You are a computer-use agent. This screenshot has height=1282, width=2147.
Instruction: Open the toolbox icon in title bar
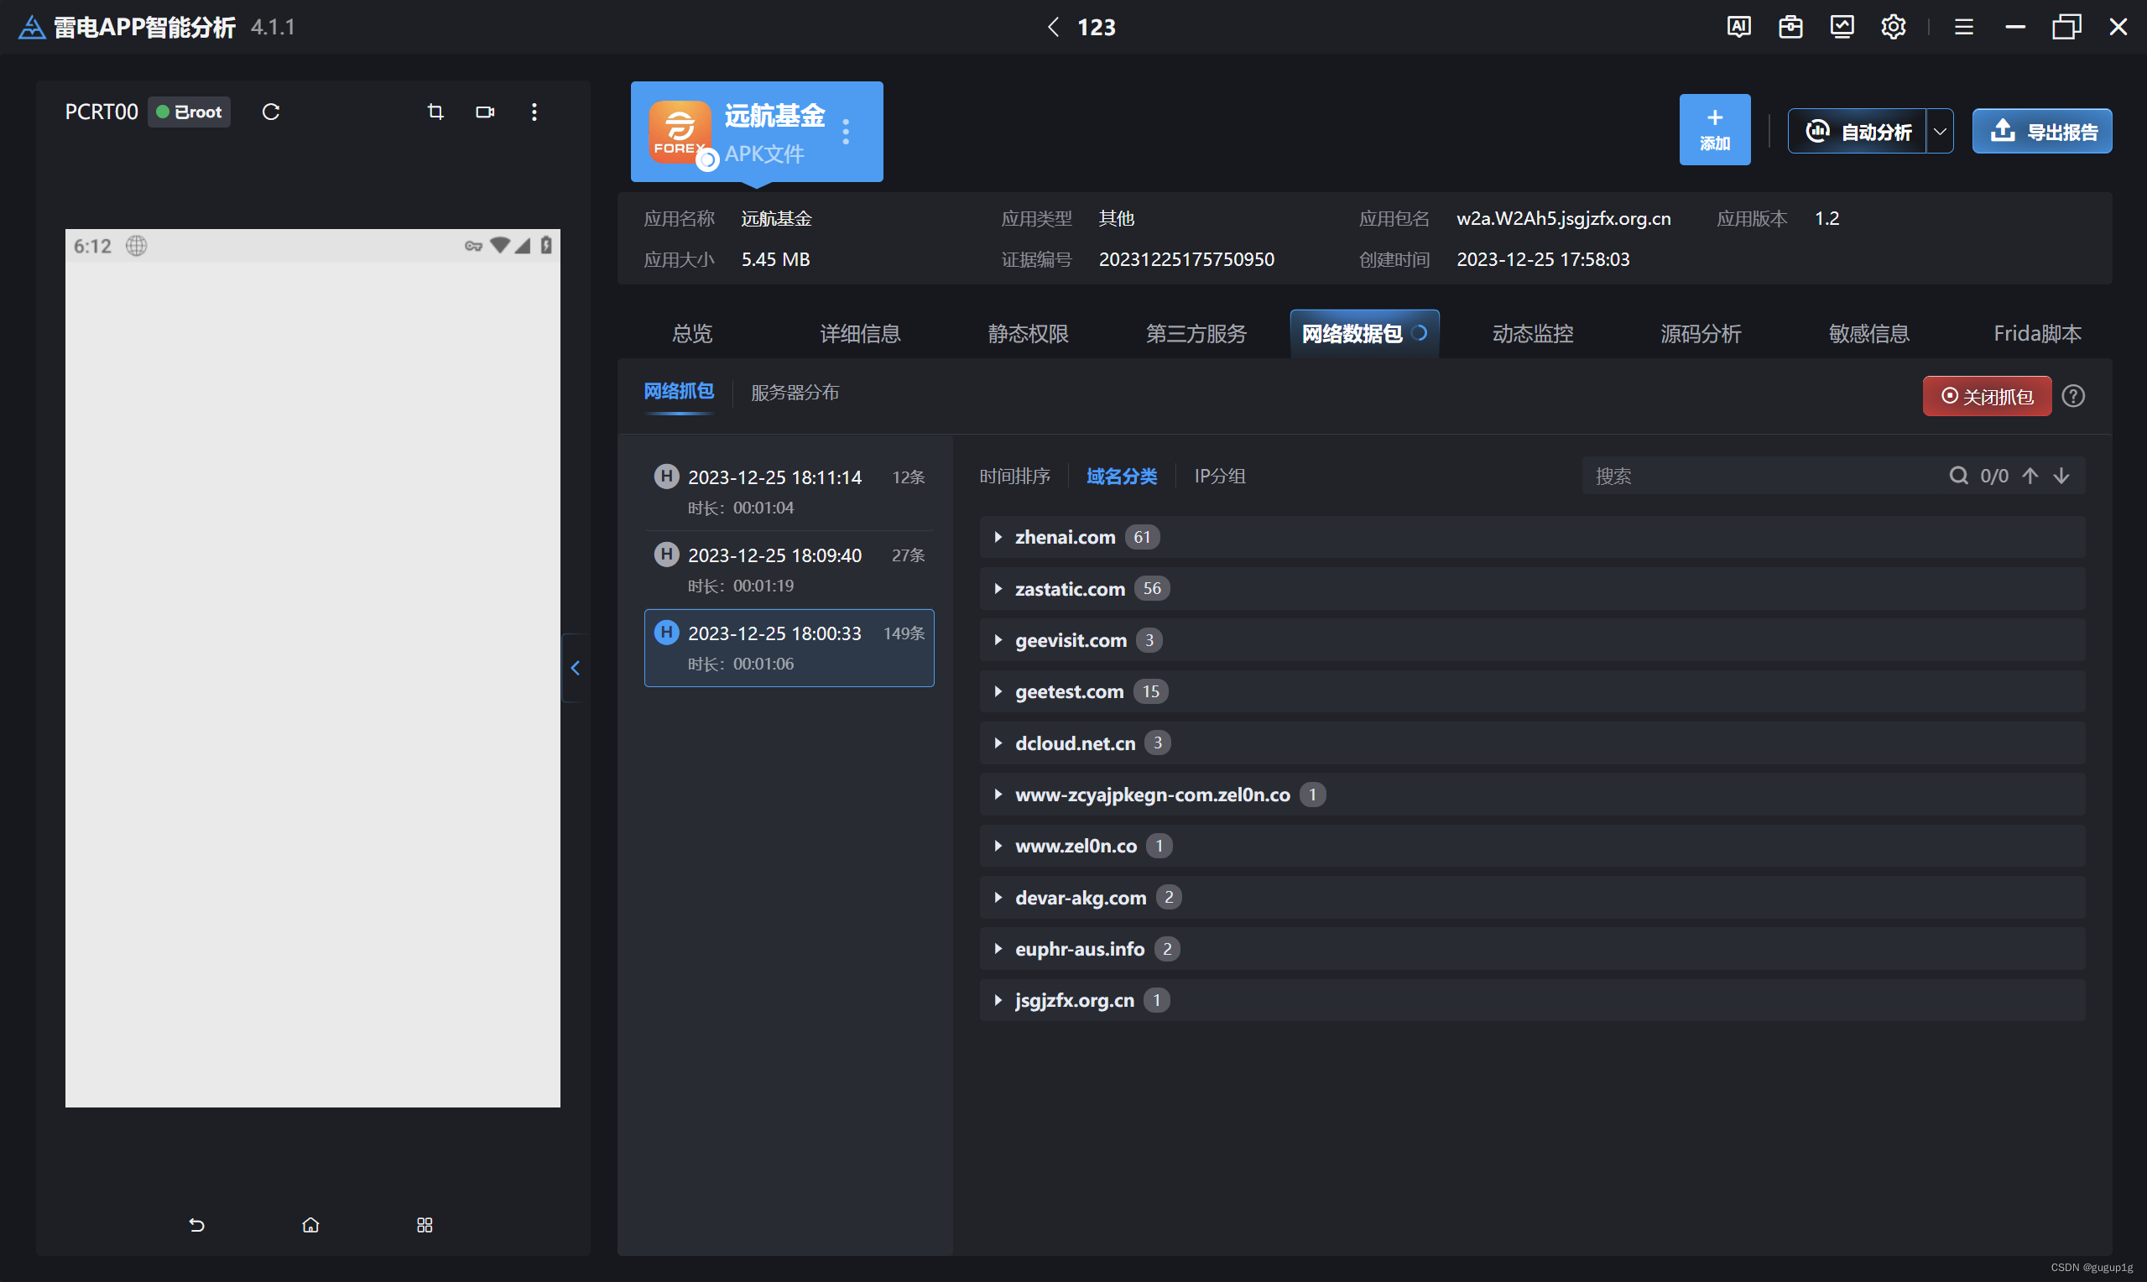[1790, 27]
